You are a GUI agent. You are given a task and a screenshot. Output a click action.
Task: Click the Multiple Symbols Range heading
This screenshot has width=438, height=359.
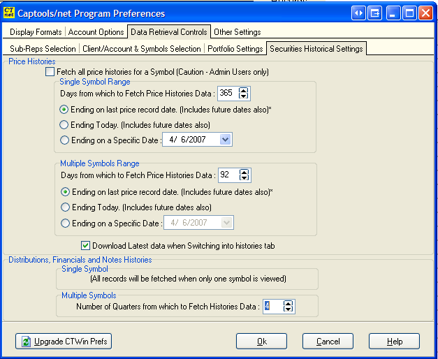pos(100,163)
